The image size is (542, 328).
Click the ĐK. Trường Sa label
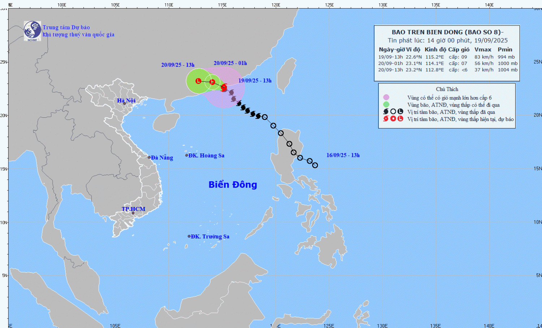pos(210,237)
